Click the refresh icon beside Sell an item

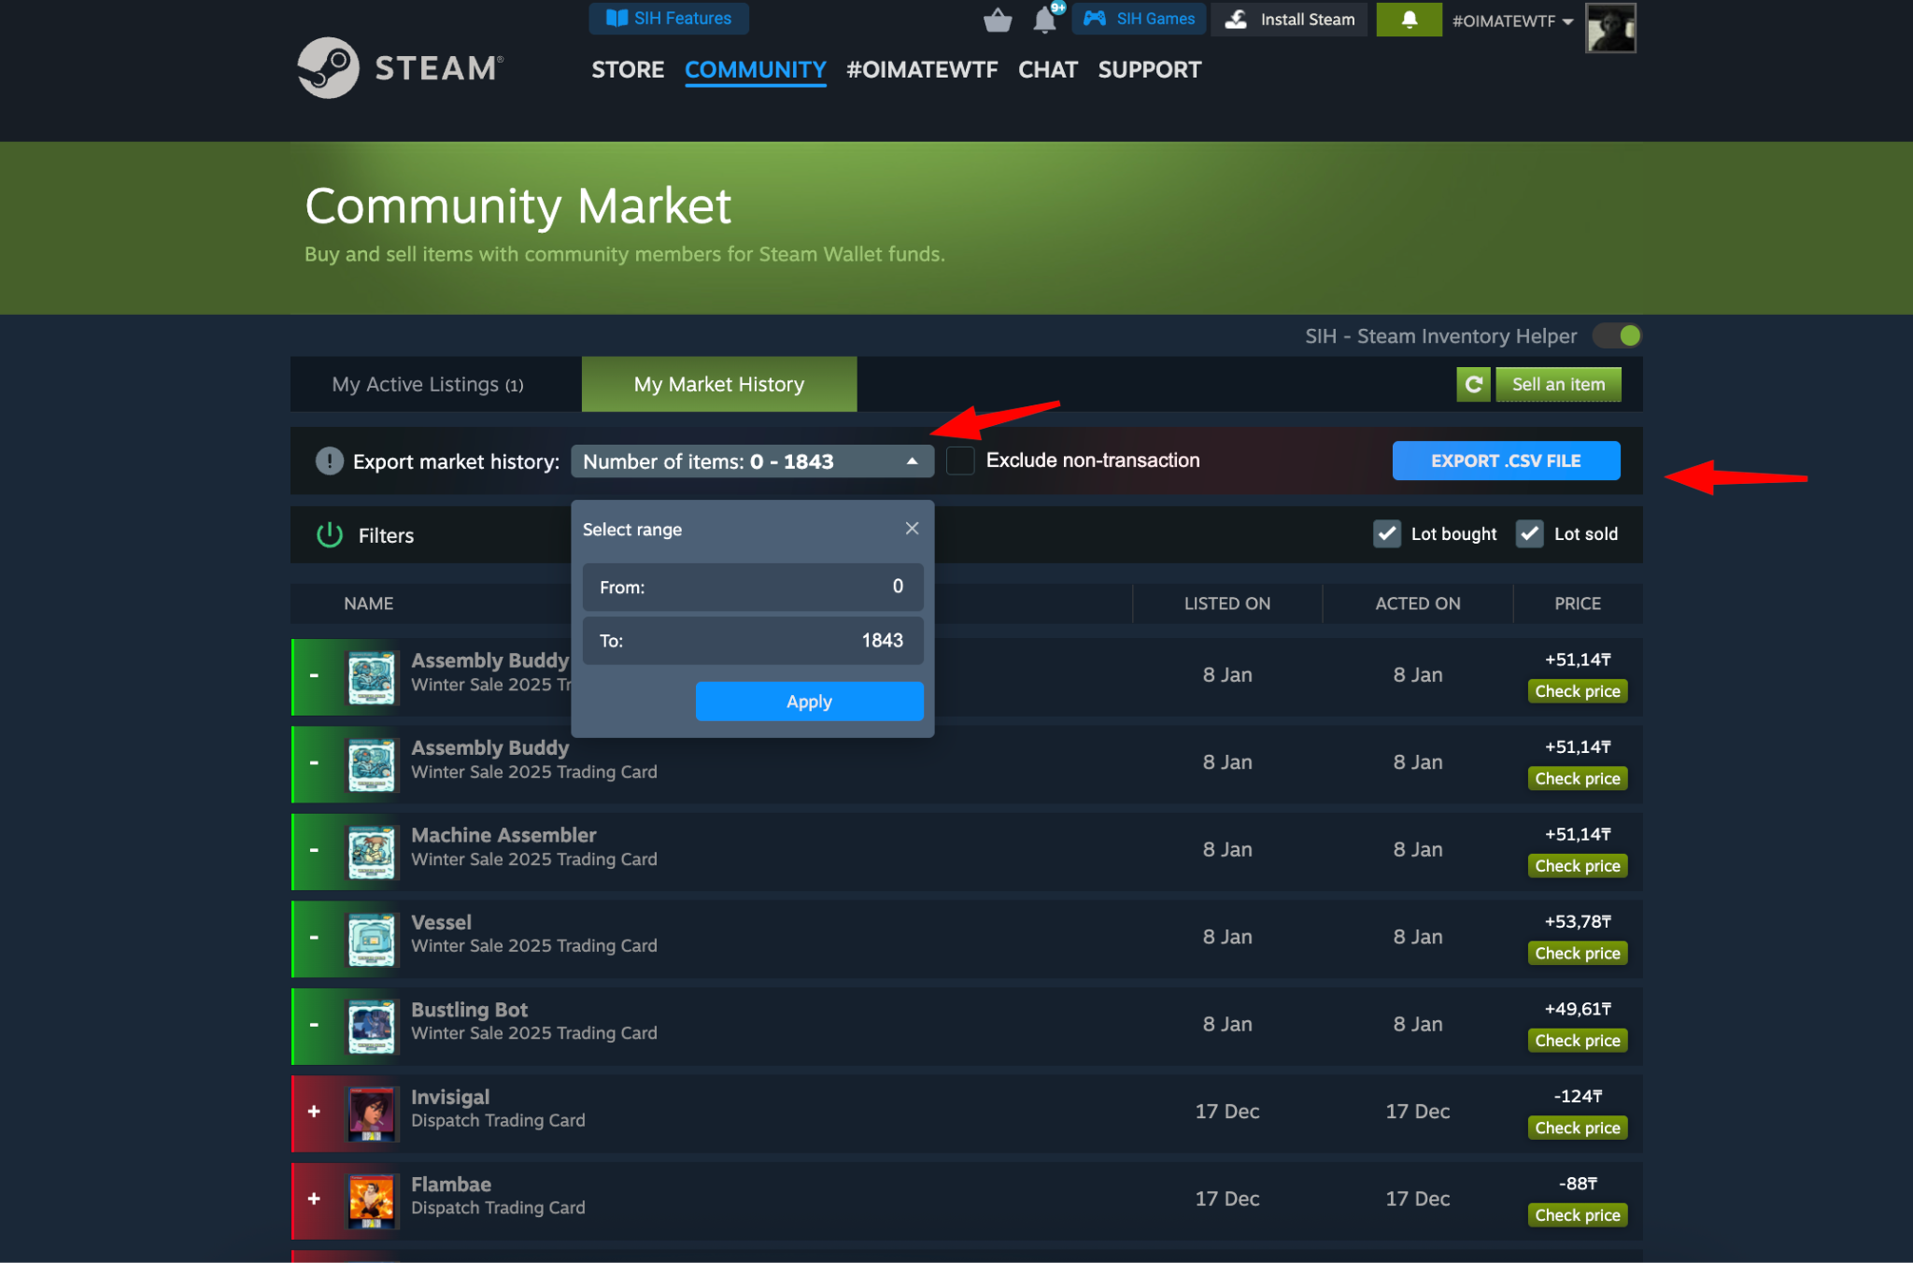[1473, 384]
